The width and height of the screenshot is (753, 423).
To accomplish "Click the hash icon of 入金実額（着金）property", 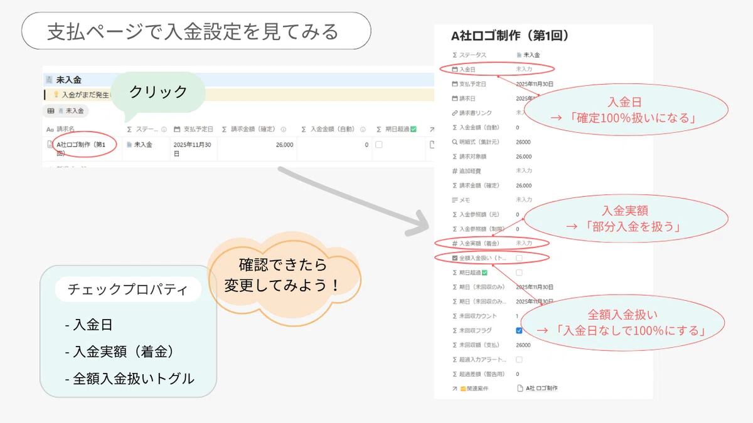I will pyautogui.click(x=455, y=243).
